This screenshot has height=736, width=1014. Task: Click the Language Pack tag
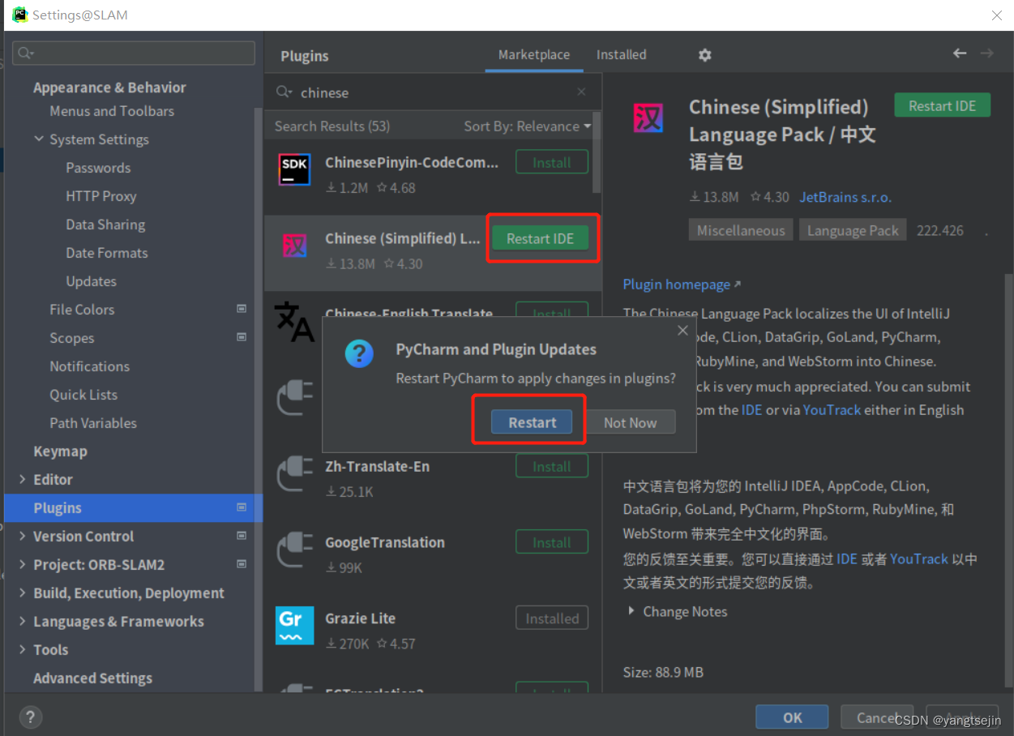pos(853,230)
